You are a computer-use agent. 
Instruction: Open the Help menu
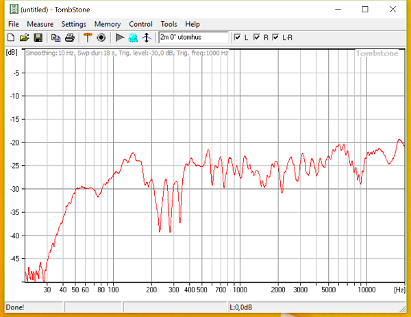click(192, 24)
